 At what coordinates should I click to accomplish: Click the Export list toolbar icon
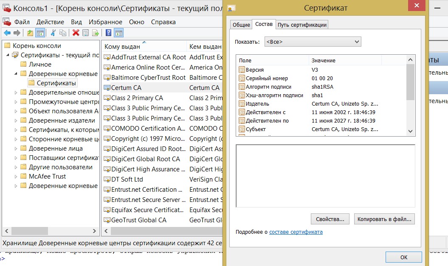[96, 33]
